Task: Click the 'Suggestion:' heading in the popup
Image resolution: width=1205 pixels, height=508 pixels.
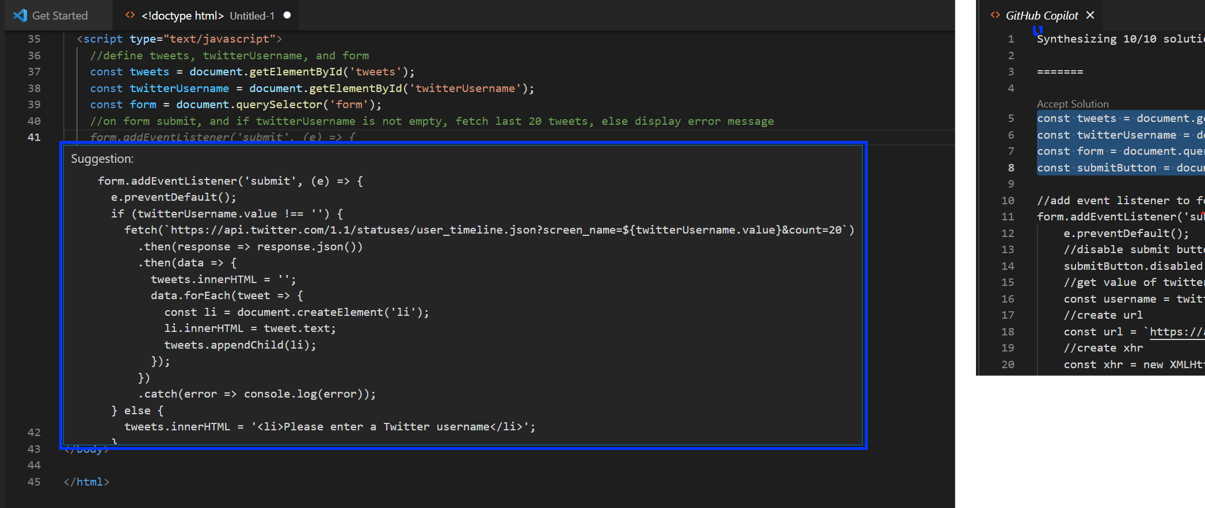Action: tap(102, 159)
